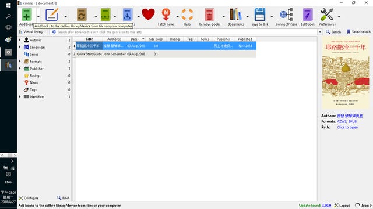The image size is (373, 209).
Task: Open the Add books dropdown arrow
Action: point(38,17)
